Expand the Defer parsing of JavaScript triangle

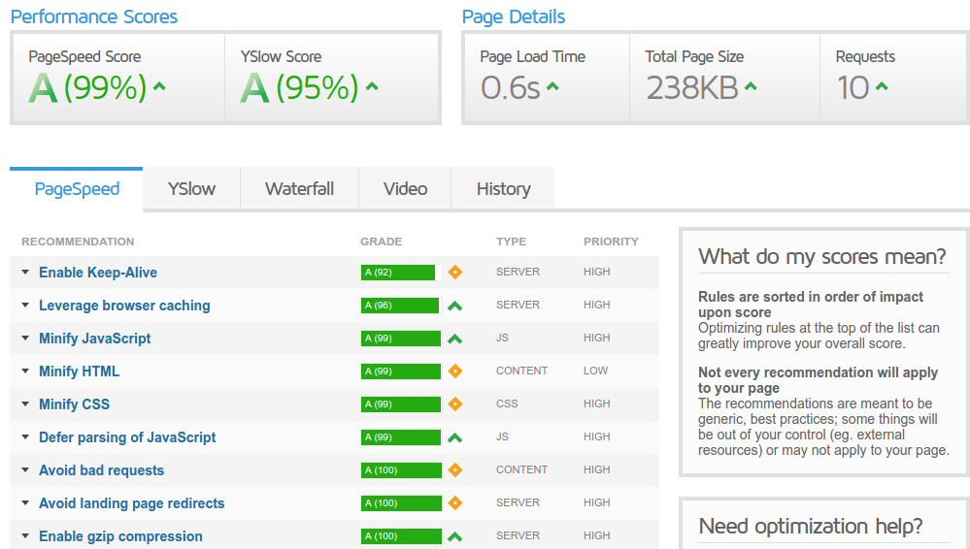(x=25, y=437)
